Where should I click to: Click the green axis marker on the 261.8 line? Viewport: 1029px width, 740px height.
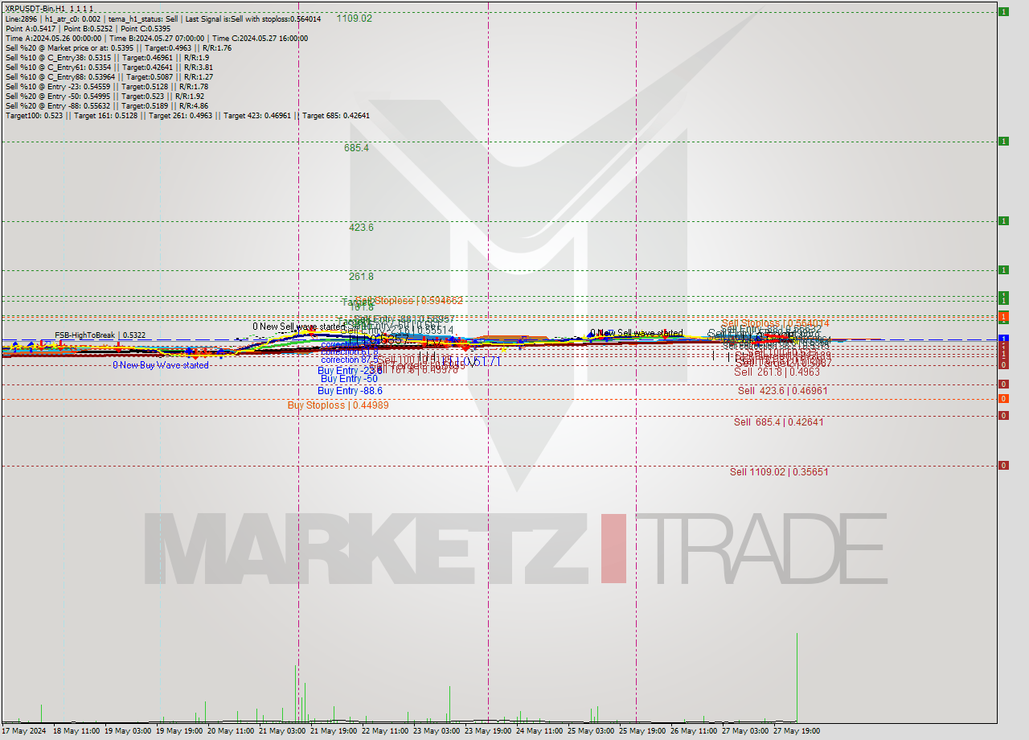click(1003, 270)
